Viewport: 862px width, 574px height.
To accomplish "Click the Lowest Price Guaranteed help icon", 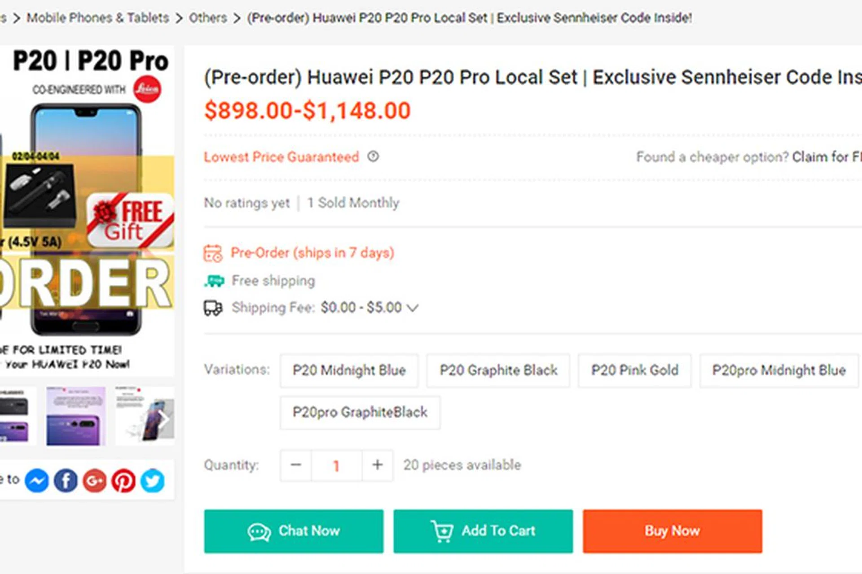I will pos(373,157).
